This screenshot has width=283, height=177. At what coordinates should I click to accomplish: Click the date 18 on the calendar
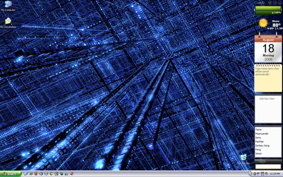click(268, 48)
